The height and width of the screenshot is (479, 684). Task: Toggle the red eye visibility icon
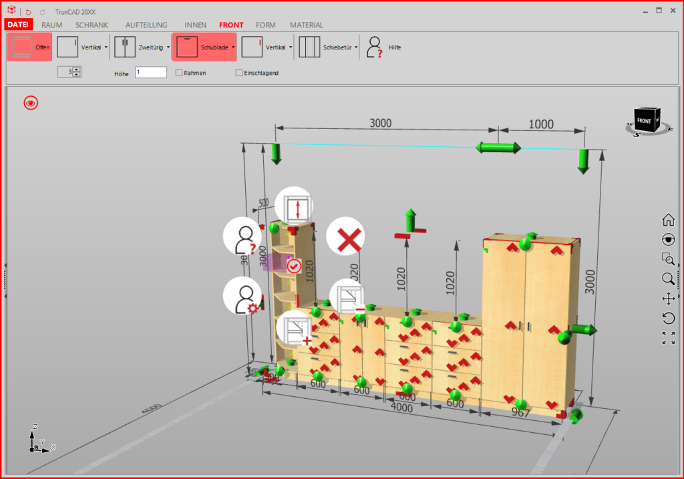(31, 103)
